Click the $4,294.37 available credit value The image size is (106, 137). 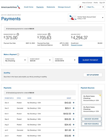(x=79, y=38)
